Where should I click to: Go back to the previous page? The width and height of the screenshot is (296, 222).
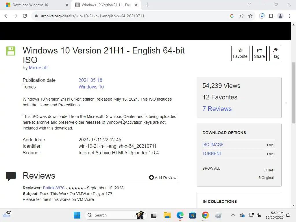click(6, 16)
